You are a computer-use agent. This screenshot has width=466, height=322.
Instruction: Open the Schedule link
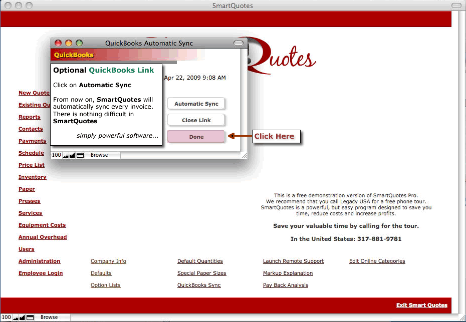click(x=31, y=153)
